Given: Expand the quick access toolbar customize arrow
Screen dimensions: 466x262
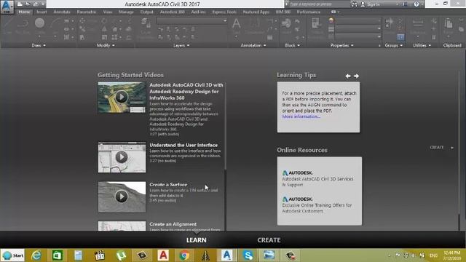Looking at the screenshot, I should pyautogui.click(x=43, y=4).
